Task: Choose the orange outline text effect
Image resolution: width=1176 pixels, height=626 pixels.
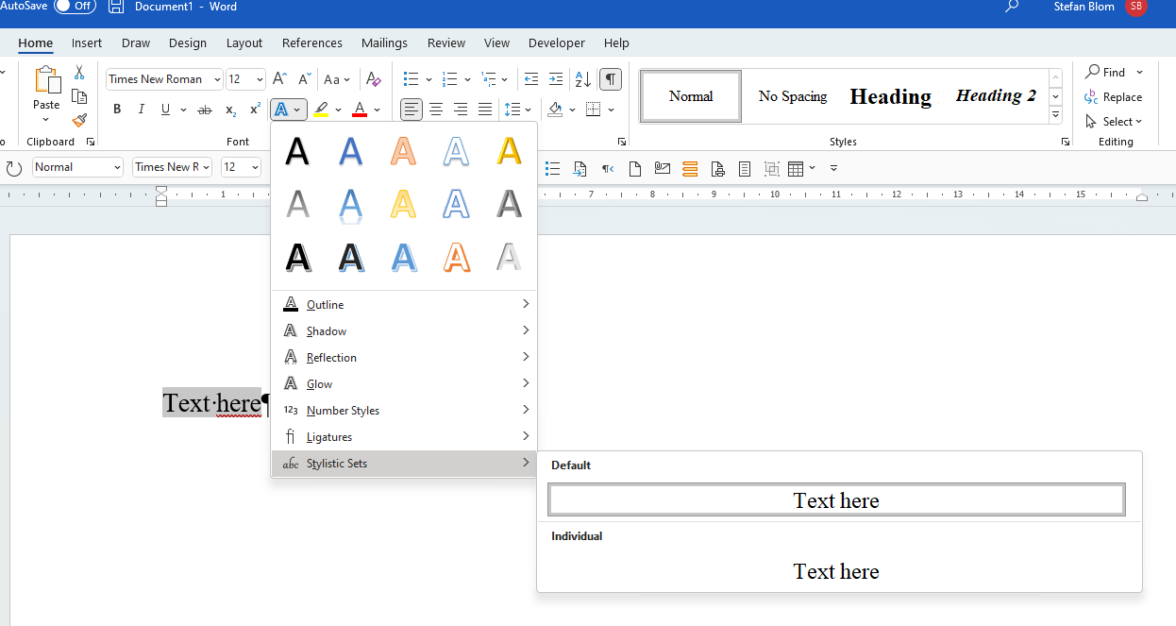Action: click(x=457, y=257)
